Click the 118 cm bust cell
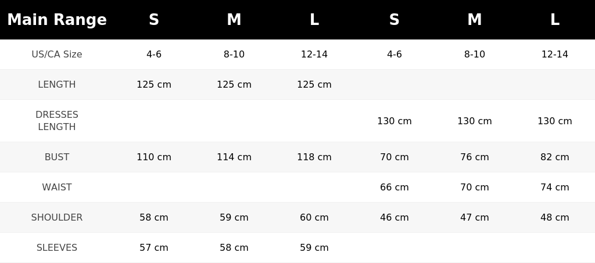The height and width of the screenshot is (263, 595). coord(314,157)
